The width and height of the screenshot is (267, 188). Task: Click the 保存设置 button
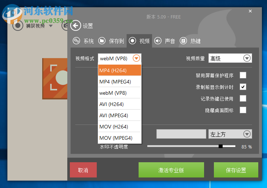click(x=236, y=170)
